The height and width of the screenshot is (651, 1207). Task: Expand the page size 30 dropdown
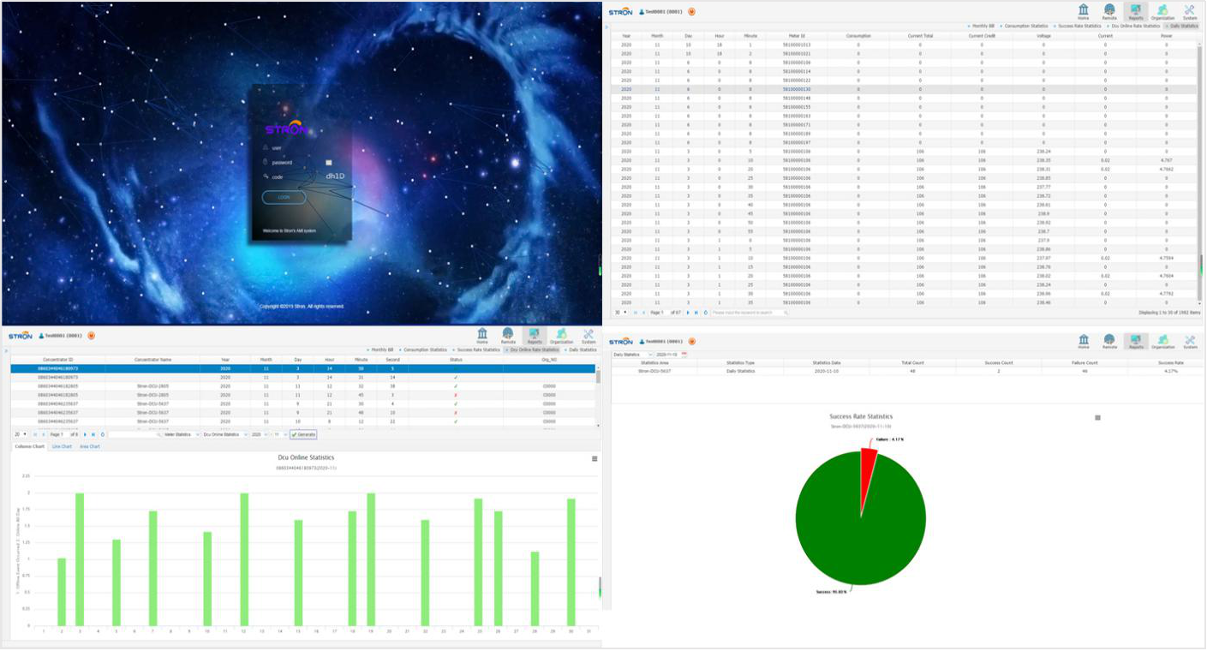click(624, 313)
